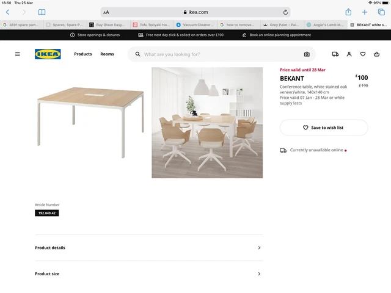Image resolution: width=391 pixels, height=293 pixels.
Task: Open the IKEA hamburger menu
Action: [18, 54]
